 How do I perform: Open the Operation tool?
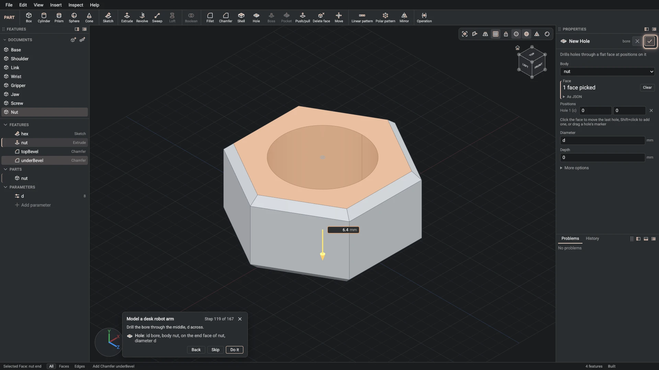424,17
